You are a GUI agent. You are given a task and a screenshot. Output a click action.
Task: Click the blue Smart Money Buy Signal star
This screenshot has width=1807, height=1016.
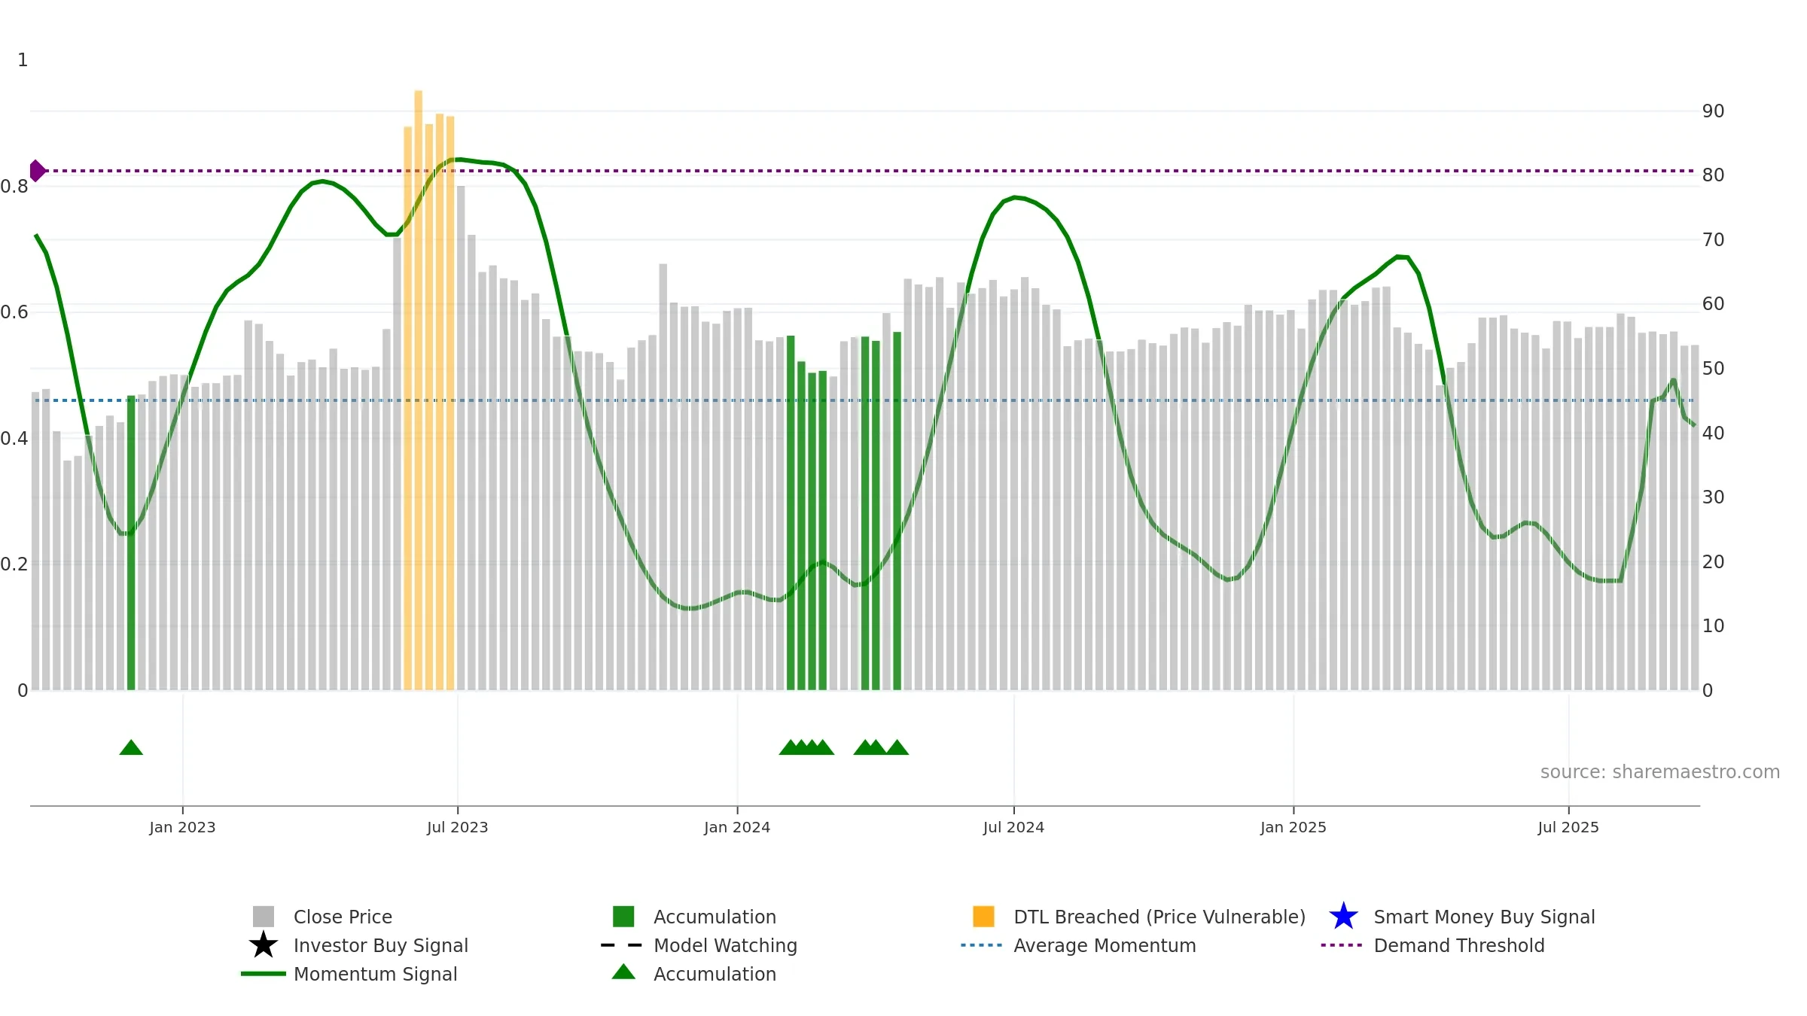[1343, 917]
